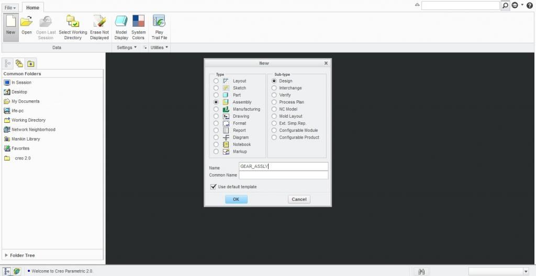Open a file using the Open icon

coord(26,21)
